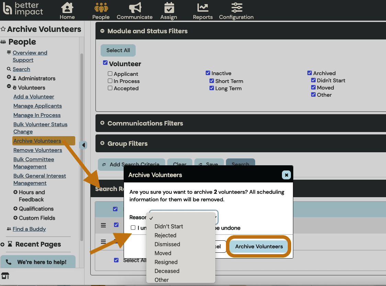
Task: Choose Didn't Start from Reason list
Action: tap(169, 226)
